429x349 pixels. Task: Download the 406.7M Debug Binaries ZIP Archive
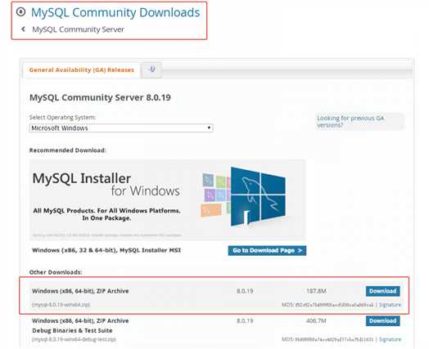[x=382, y=321]
